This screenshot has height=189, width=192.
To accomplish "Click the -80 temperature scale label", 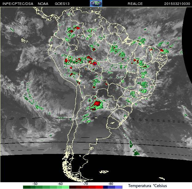I will point(110,184).
